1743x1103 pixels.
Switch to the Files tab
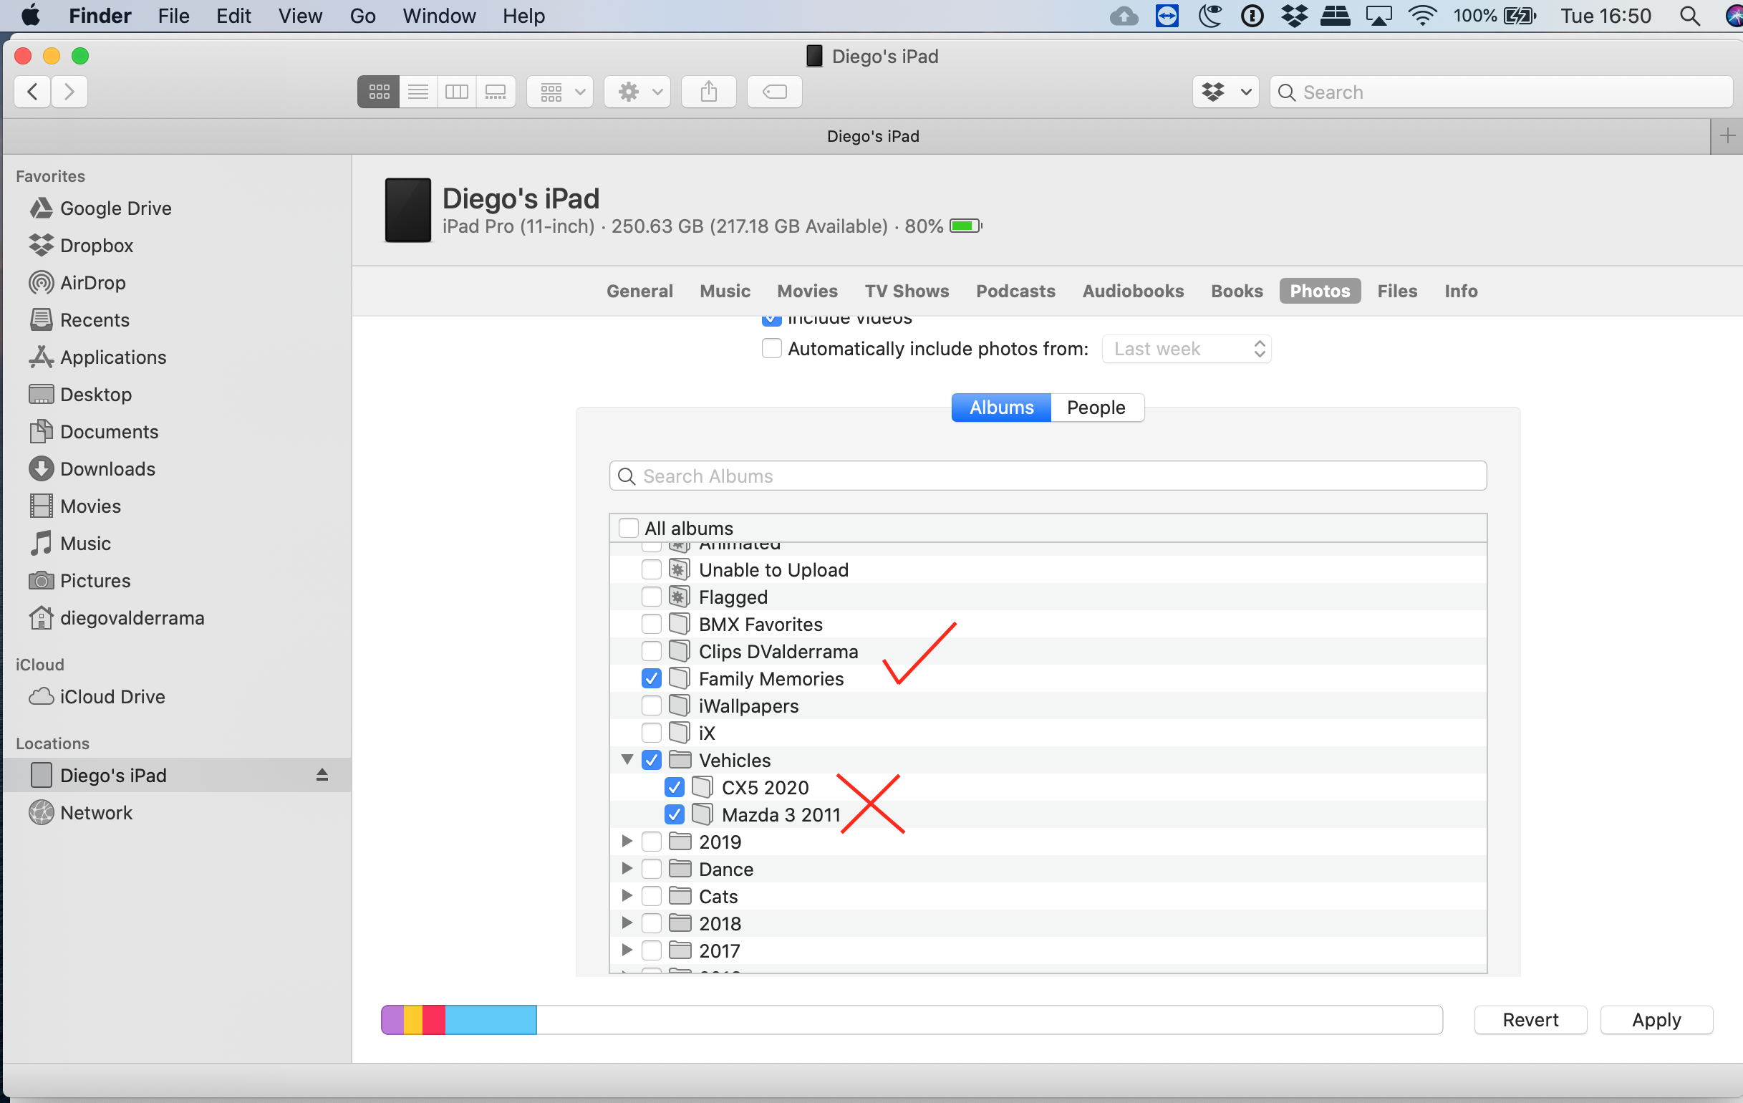pos(1396,291)
